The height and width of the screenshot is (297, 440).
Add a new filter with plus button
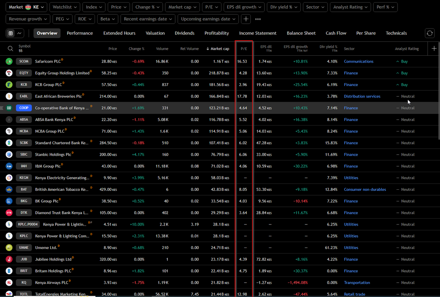pos(246,19)
